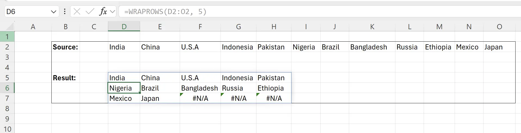Viewport: 521px width, 133px height.
Task: Click the Enter checkmark icon in formula bar
Action: coord(89,12)
